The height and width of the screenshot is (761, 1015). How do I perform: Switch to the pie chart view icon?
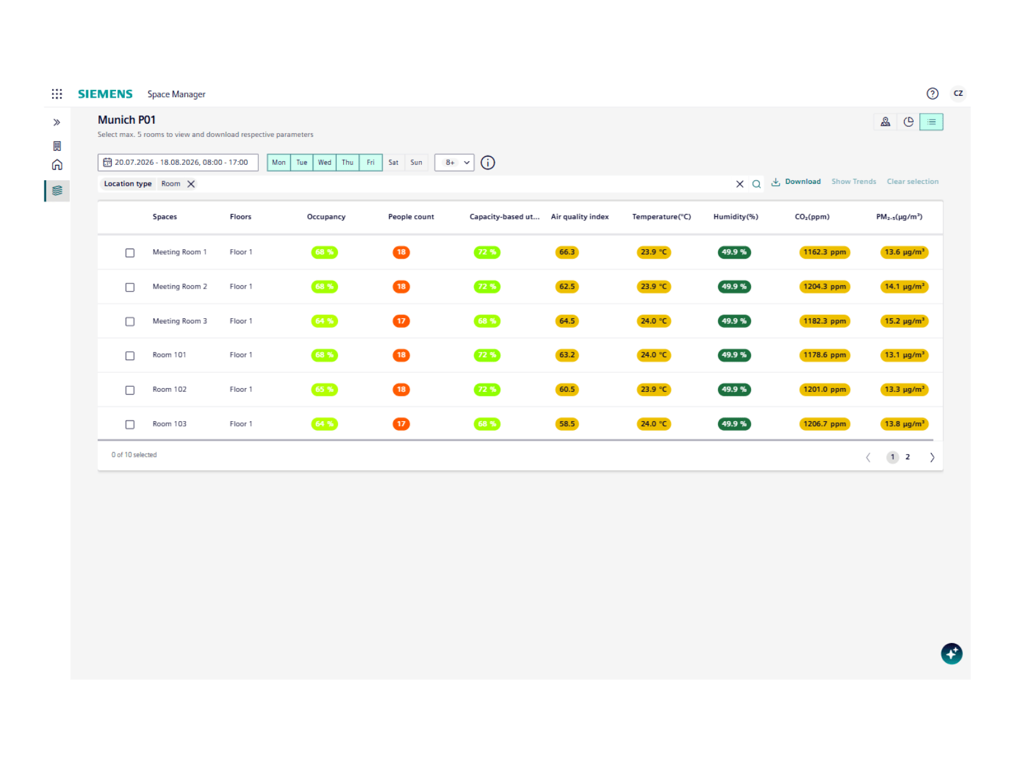pyautogui.click(x=908, y=122)
